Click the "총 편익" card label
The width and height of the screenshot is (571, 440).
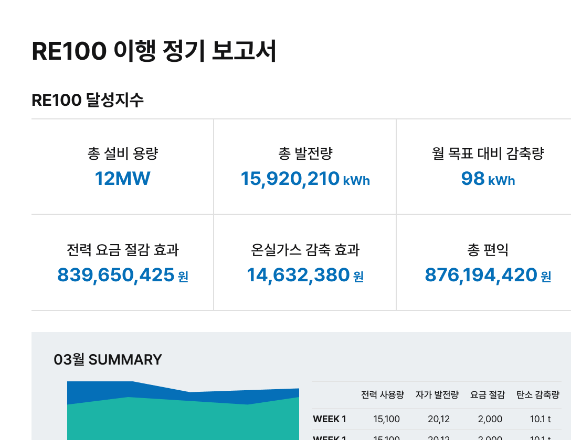488,250
